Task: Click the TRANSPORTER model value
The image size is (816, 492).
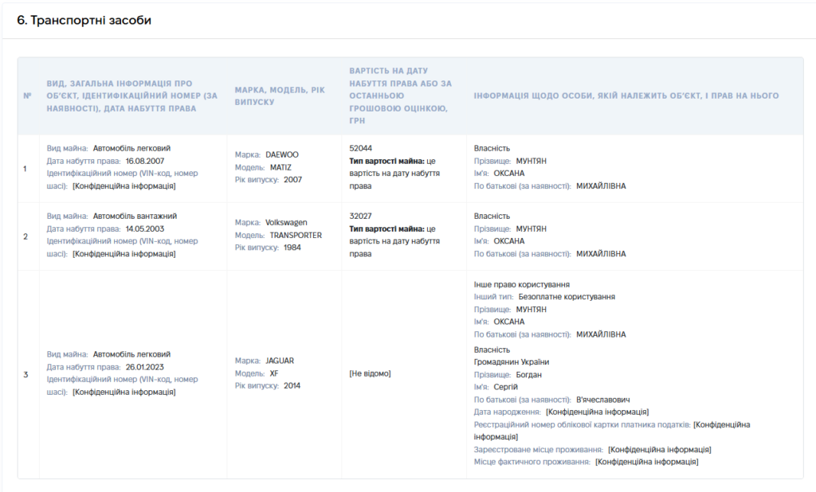Action: [296, 235]
